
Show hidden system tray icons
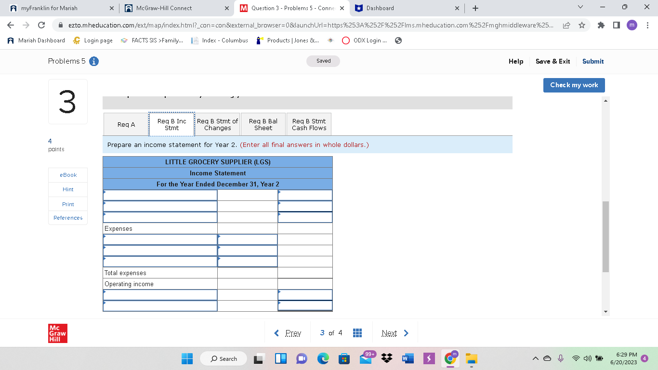click(x=535, y=358)
